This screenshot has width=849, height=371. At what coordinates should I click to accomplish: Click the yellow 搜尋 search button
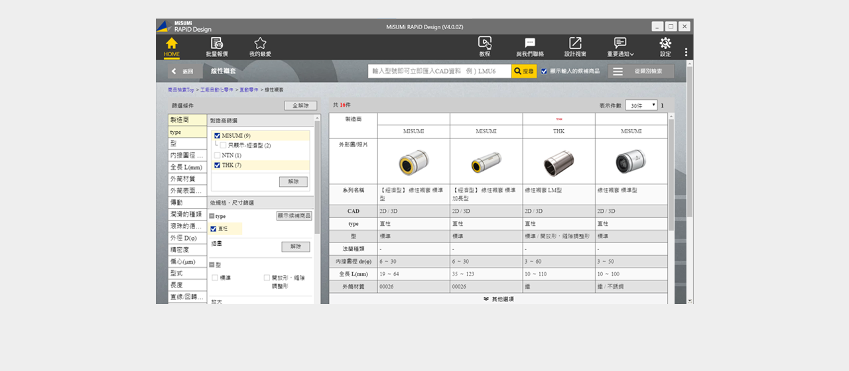523,71
